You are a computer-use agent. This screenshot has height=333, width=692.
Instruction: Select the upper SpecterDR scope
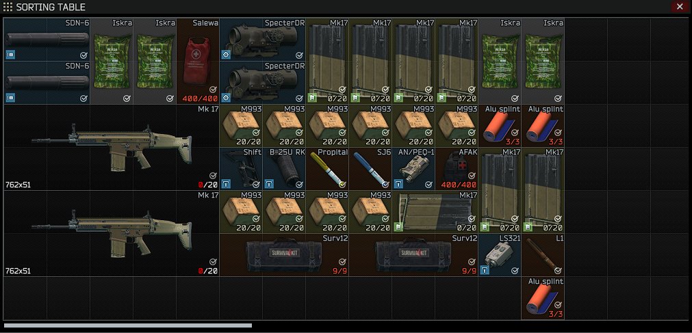[263, 39]
